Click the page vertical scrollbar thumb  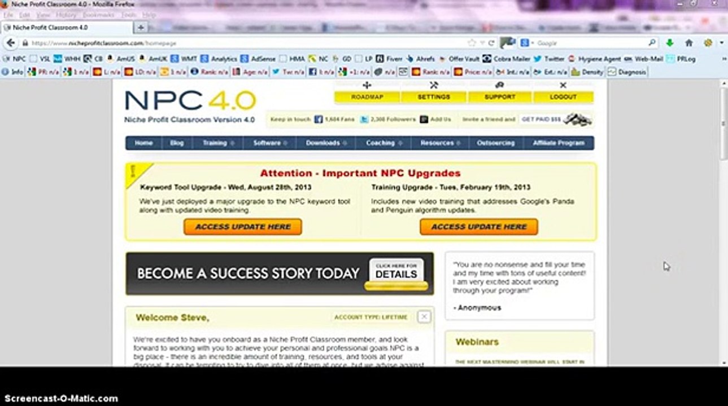[723, 123]
